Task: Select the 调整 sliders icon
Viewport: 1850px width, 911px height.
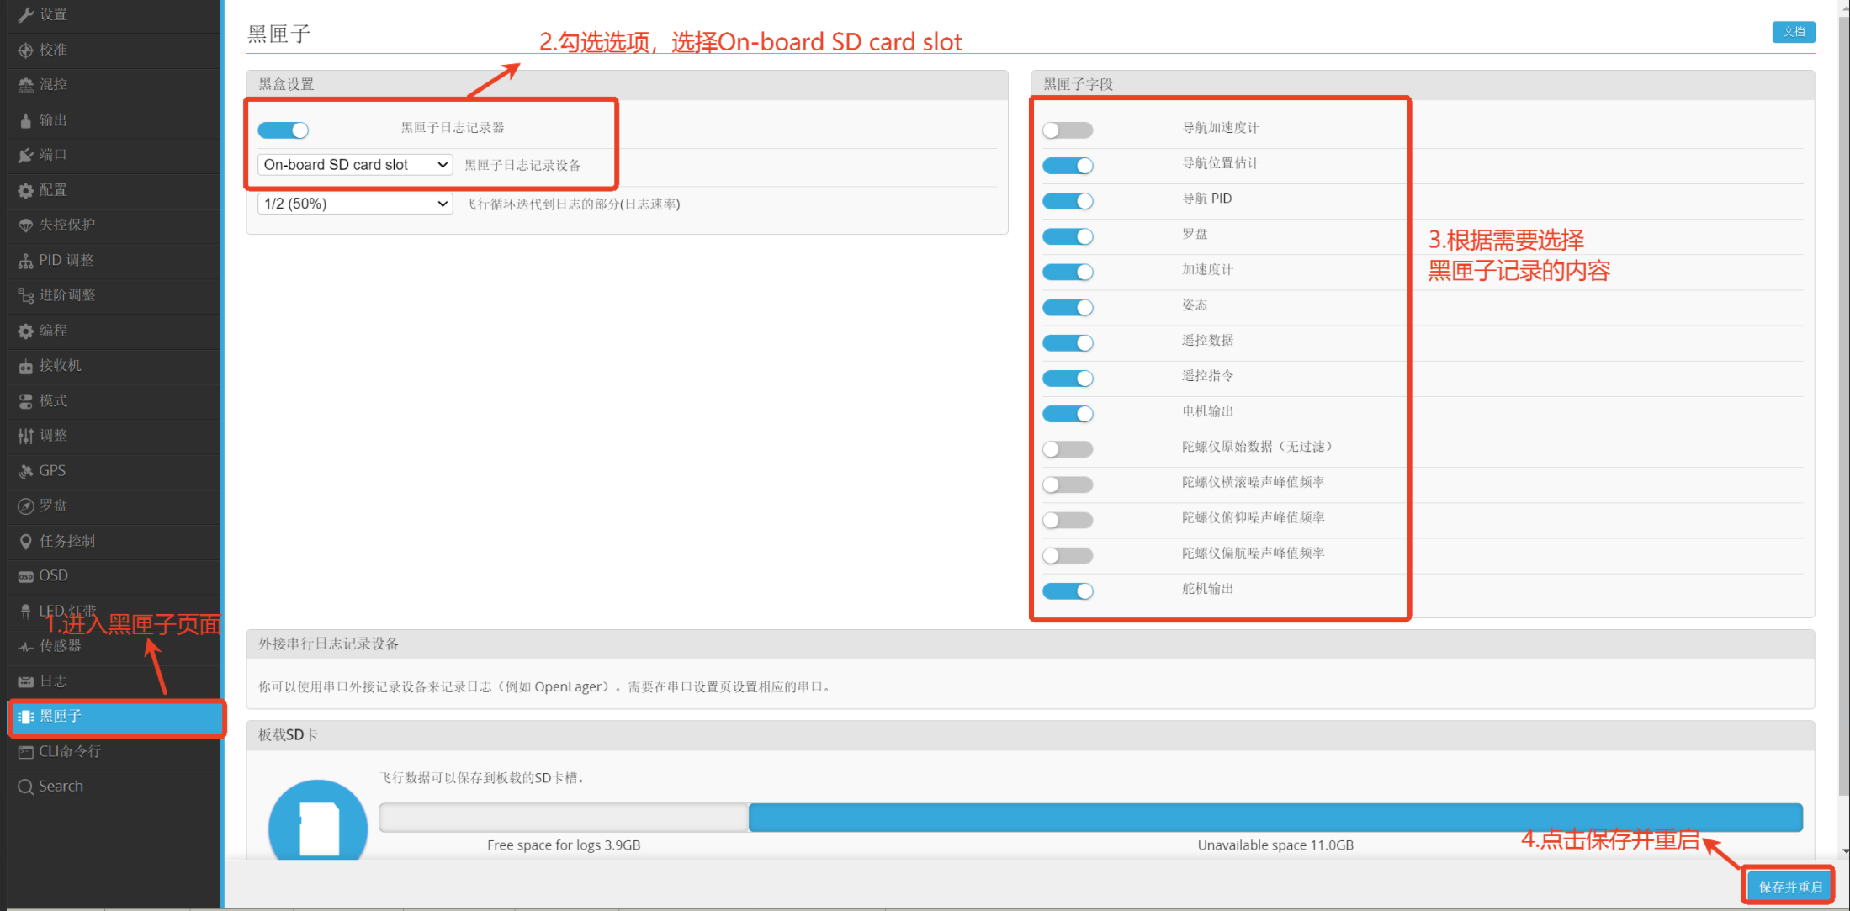Action: 26,436
